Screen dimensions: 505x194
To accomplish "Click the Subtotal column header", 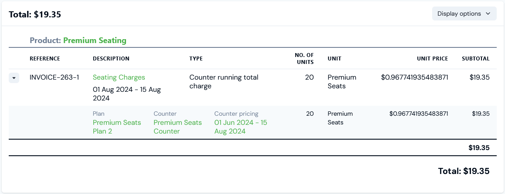I will pos(475,59).
